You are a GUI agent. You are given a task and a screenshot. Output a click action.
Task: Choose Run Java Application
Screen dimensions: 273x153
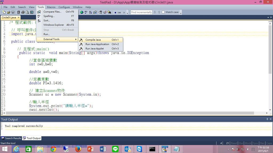point(101,44)
